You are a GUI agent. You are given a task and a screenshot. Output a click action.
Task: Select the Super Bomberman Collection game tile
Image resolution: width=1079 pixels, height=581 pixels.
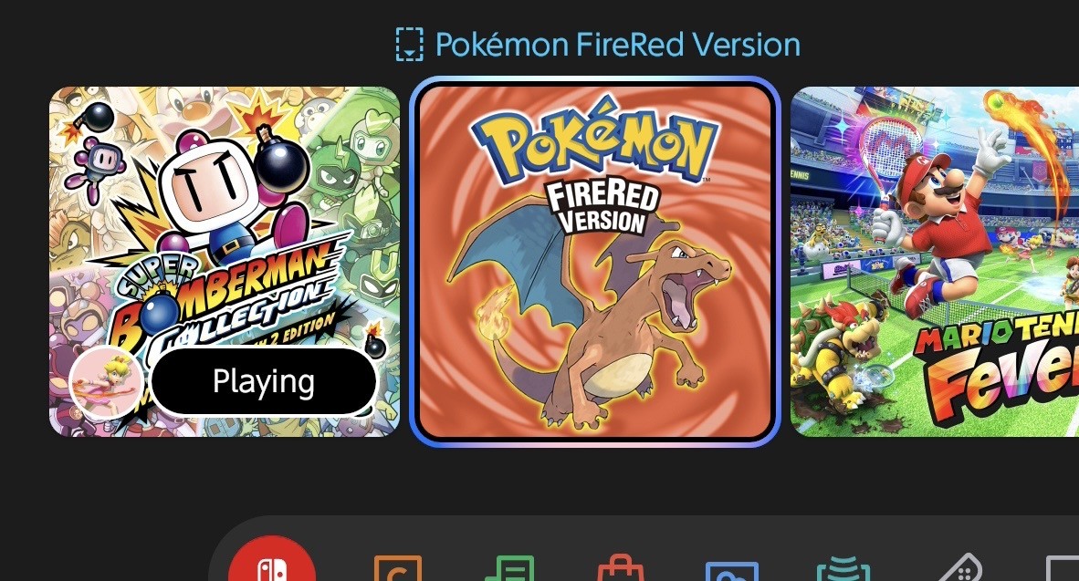(225, 261)
